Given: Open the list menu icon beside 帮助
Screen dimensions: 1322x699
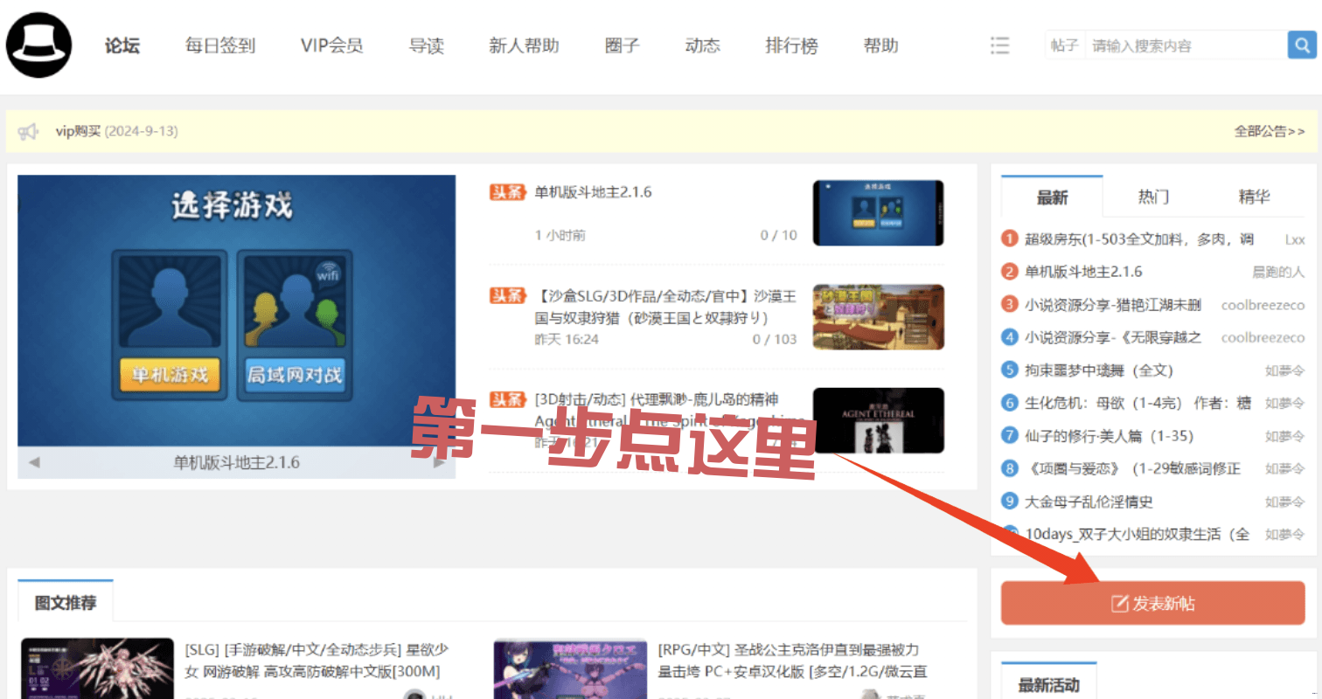Looking at the screenshot, I should 999,45.
